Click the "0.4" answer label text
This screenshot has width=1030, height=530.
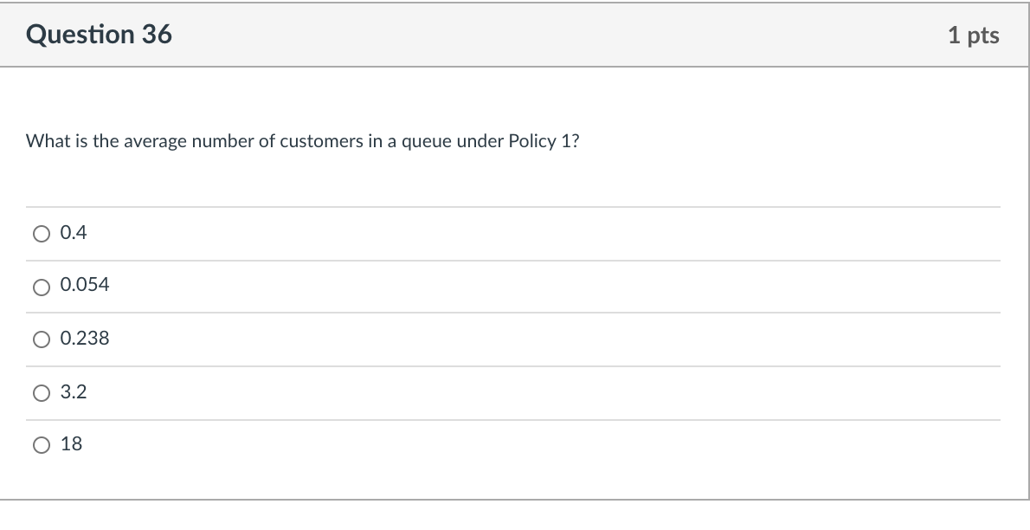click(x=74, y=233)
